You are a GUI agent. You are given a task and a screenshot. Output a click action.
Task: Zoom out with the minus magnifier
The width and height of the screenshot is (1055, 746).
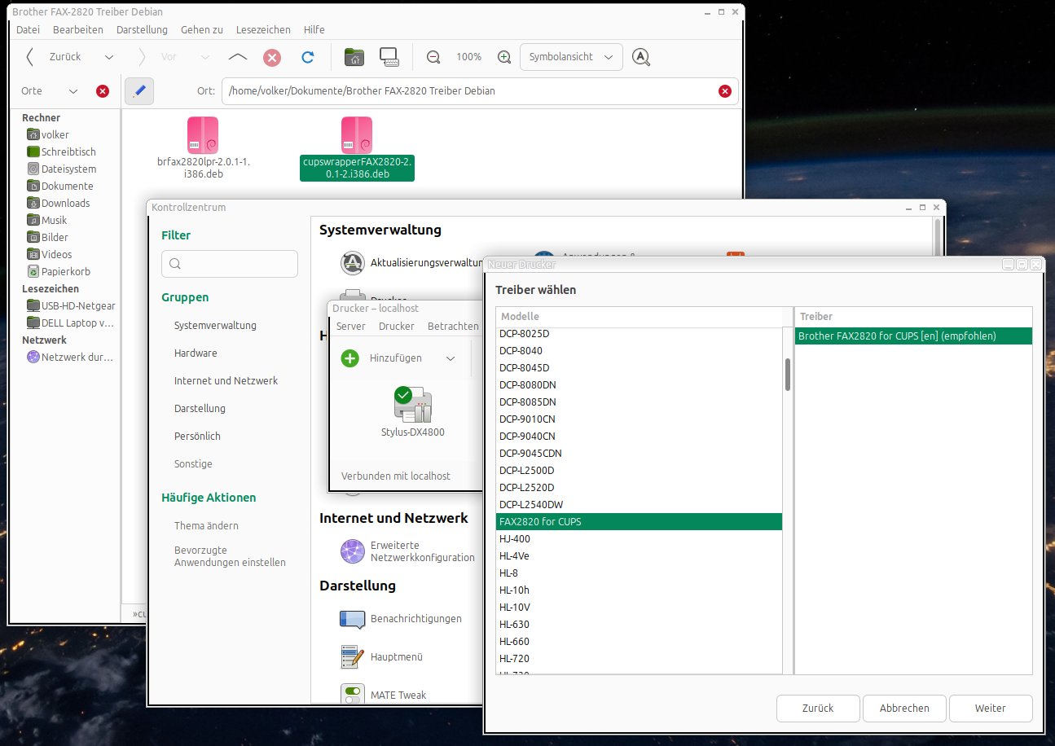(433, 57)
